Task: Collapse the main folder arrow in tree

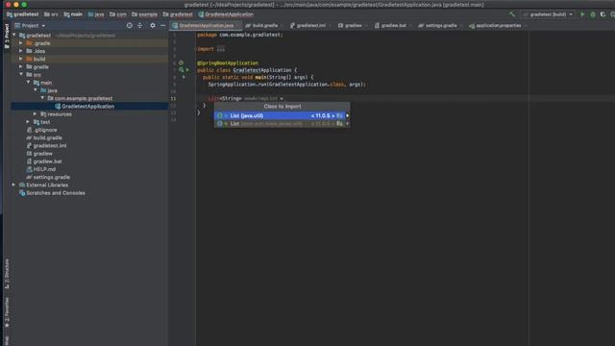Action: [28, 83]
